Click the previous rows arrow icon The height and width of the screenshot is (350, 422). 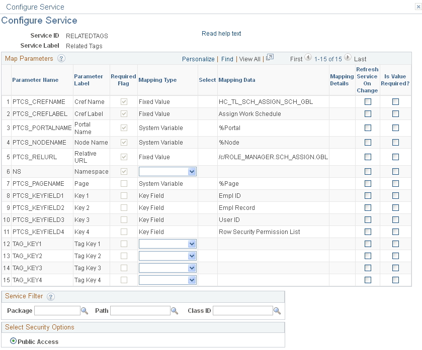tap(308, 58)
